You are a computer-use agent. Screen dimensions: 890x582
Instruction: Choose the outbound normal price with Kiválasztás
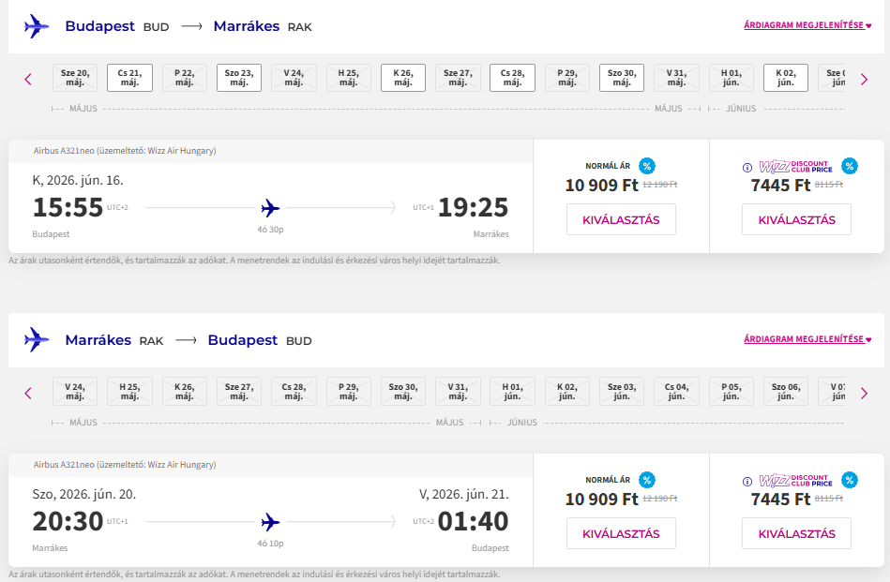(x=621, y=219)
